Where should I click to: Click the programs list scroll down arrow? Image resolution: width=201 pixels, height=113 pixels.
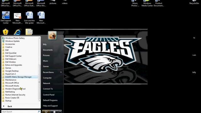(x=39, y=101)
